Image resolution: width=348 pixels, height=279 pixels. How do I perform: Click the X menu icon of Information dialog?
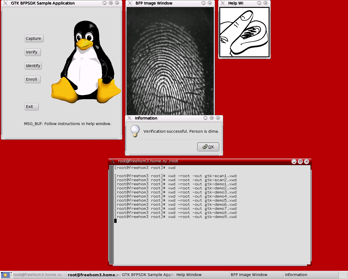(x=130, y=118)
